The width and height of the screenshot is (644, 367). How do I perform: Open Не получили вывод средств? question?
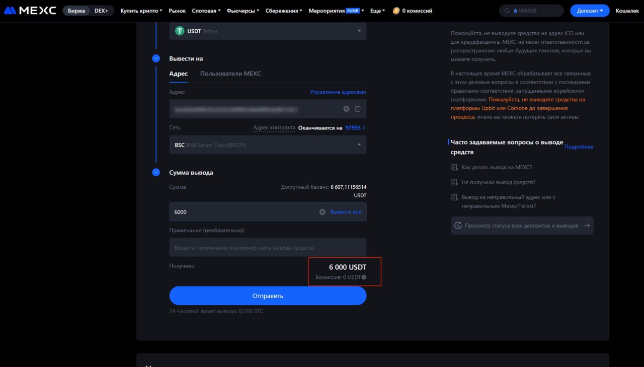click(499, 182)
